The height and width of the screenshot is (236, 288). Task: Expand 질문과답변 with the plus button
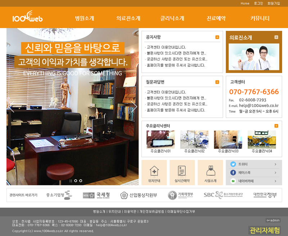pos(217,82)
